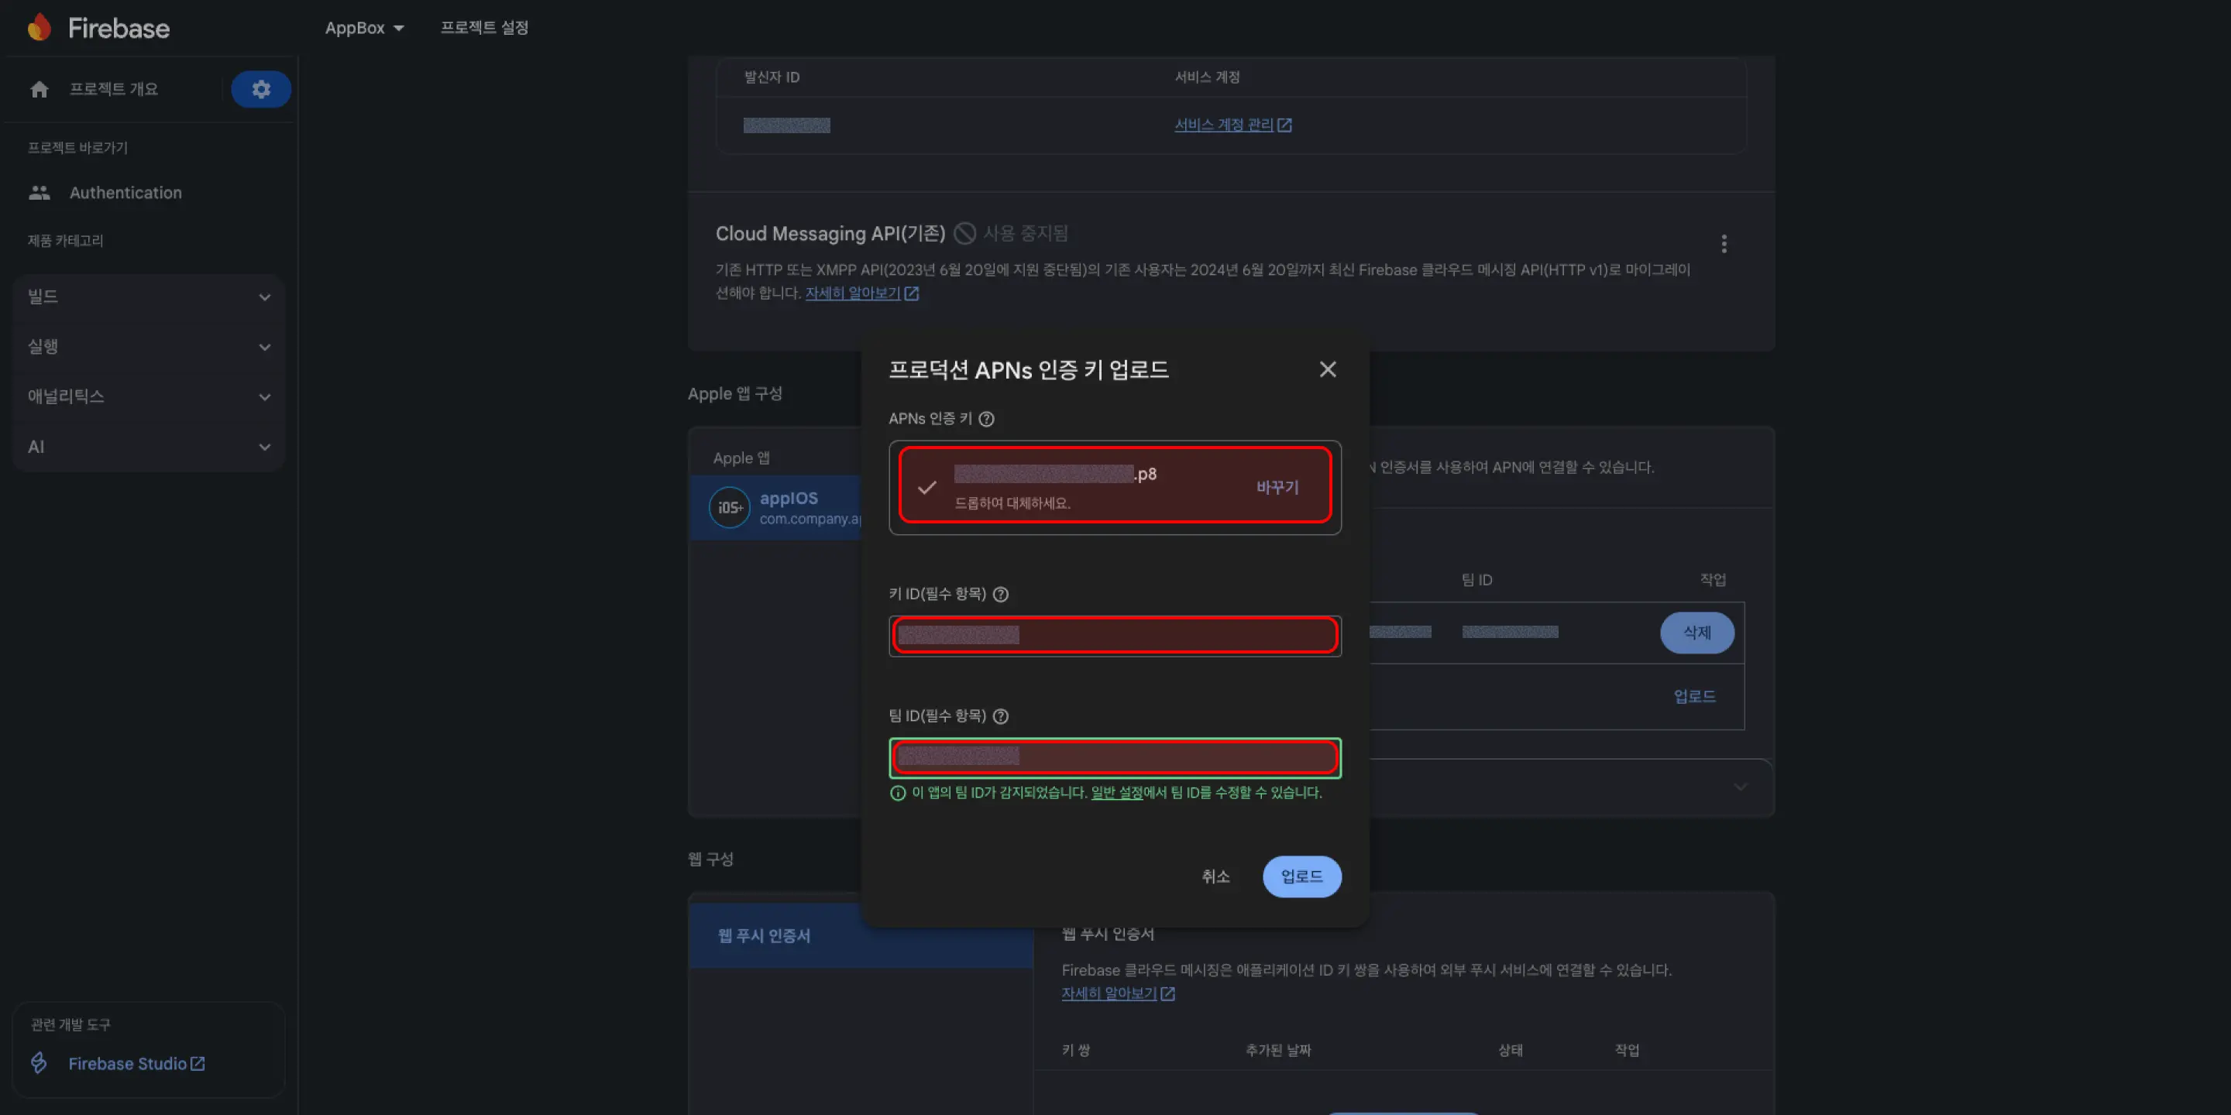Click the iOS+ app badge icon
This screenshot has width=2231, height=1115.
click(x=729, y=508)
